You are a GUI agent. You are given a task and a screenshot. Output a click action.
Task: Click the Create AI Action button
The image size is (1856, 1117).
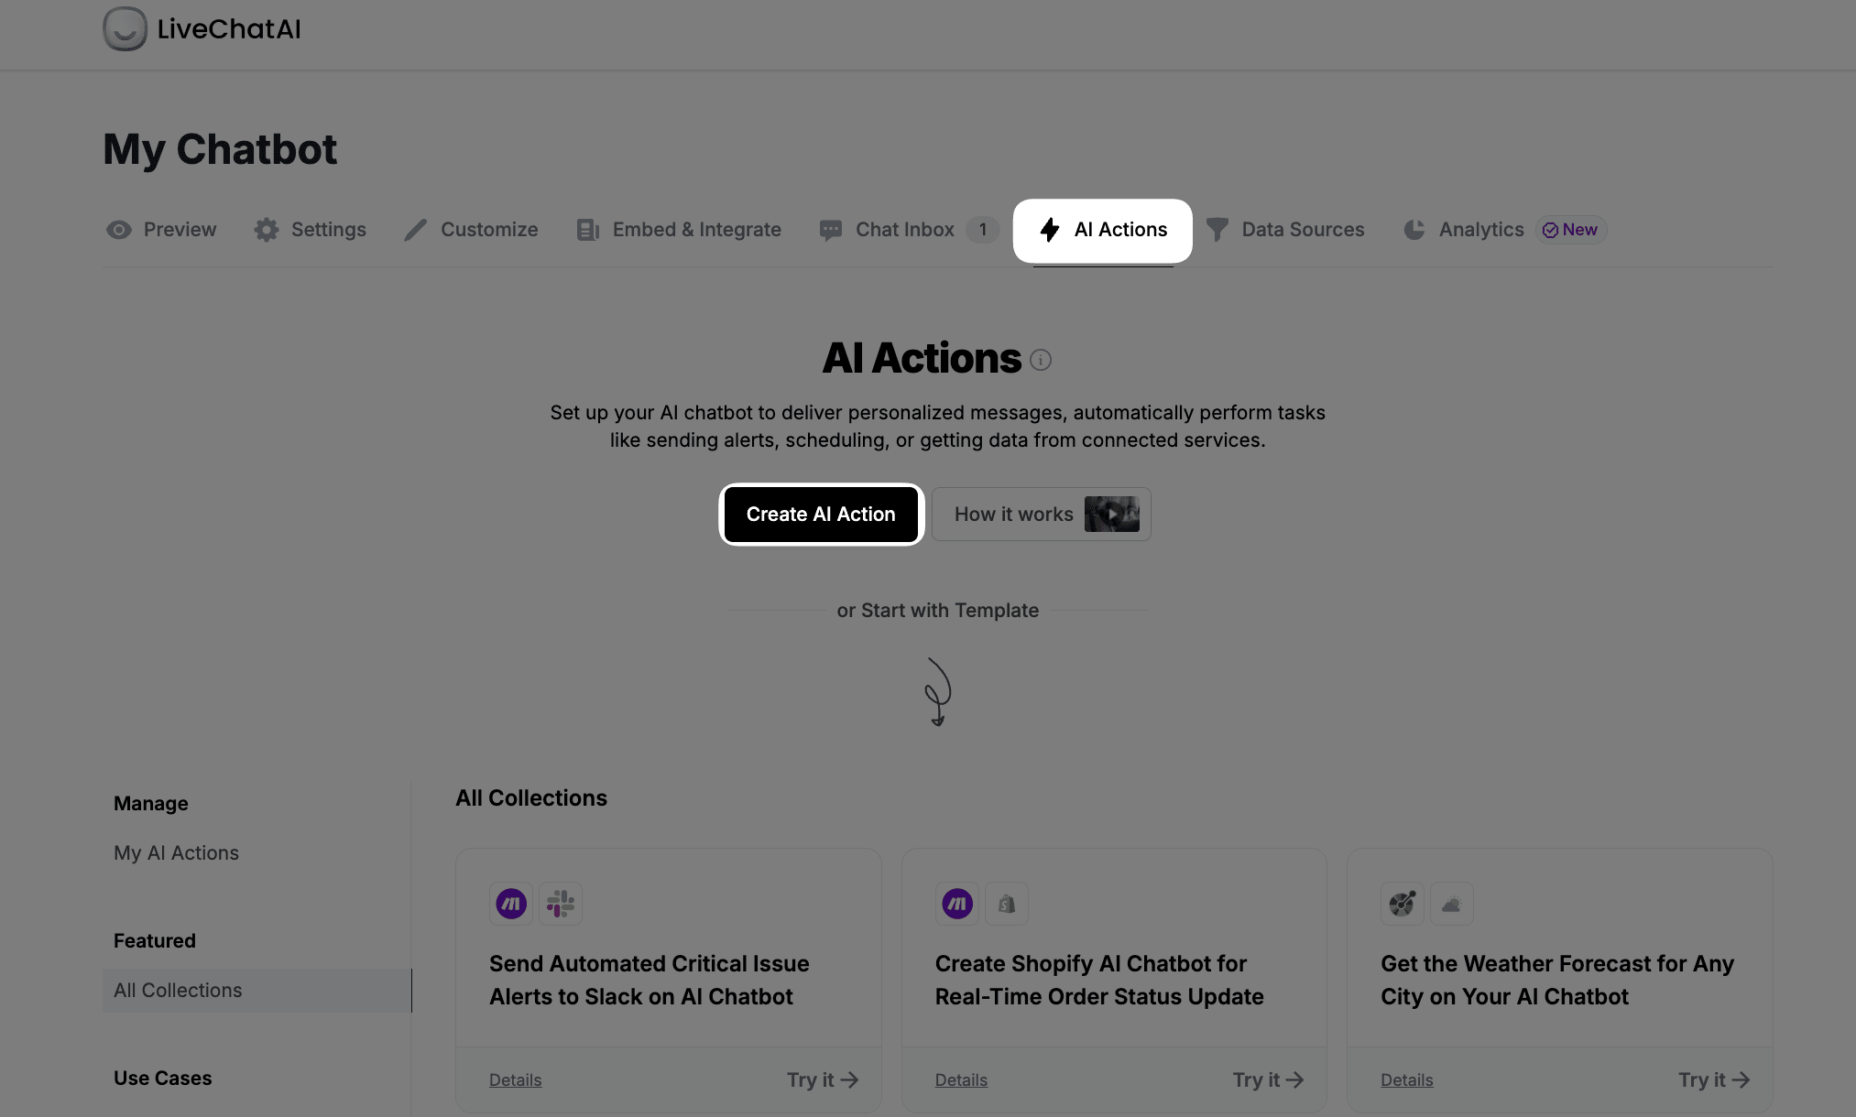coord(821,513)
